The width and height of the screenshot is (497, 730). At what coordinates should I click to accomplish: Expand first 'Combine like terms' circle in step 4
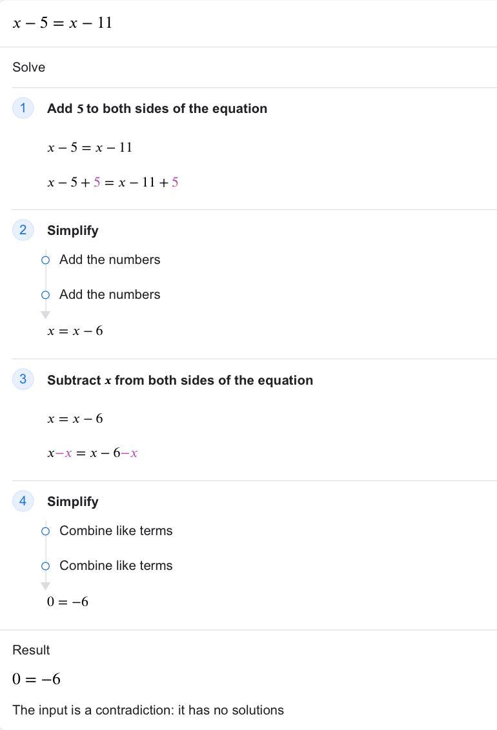pyautogui.click(x=45, y=531)
